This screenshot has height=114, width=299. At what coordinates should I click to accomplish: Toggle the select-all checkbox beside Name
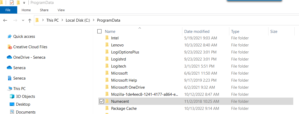pyautogui.click(x=99, y=31)
